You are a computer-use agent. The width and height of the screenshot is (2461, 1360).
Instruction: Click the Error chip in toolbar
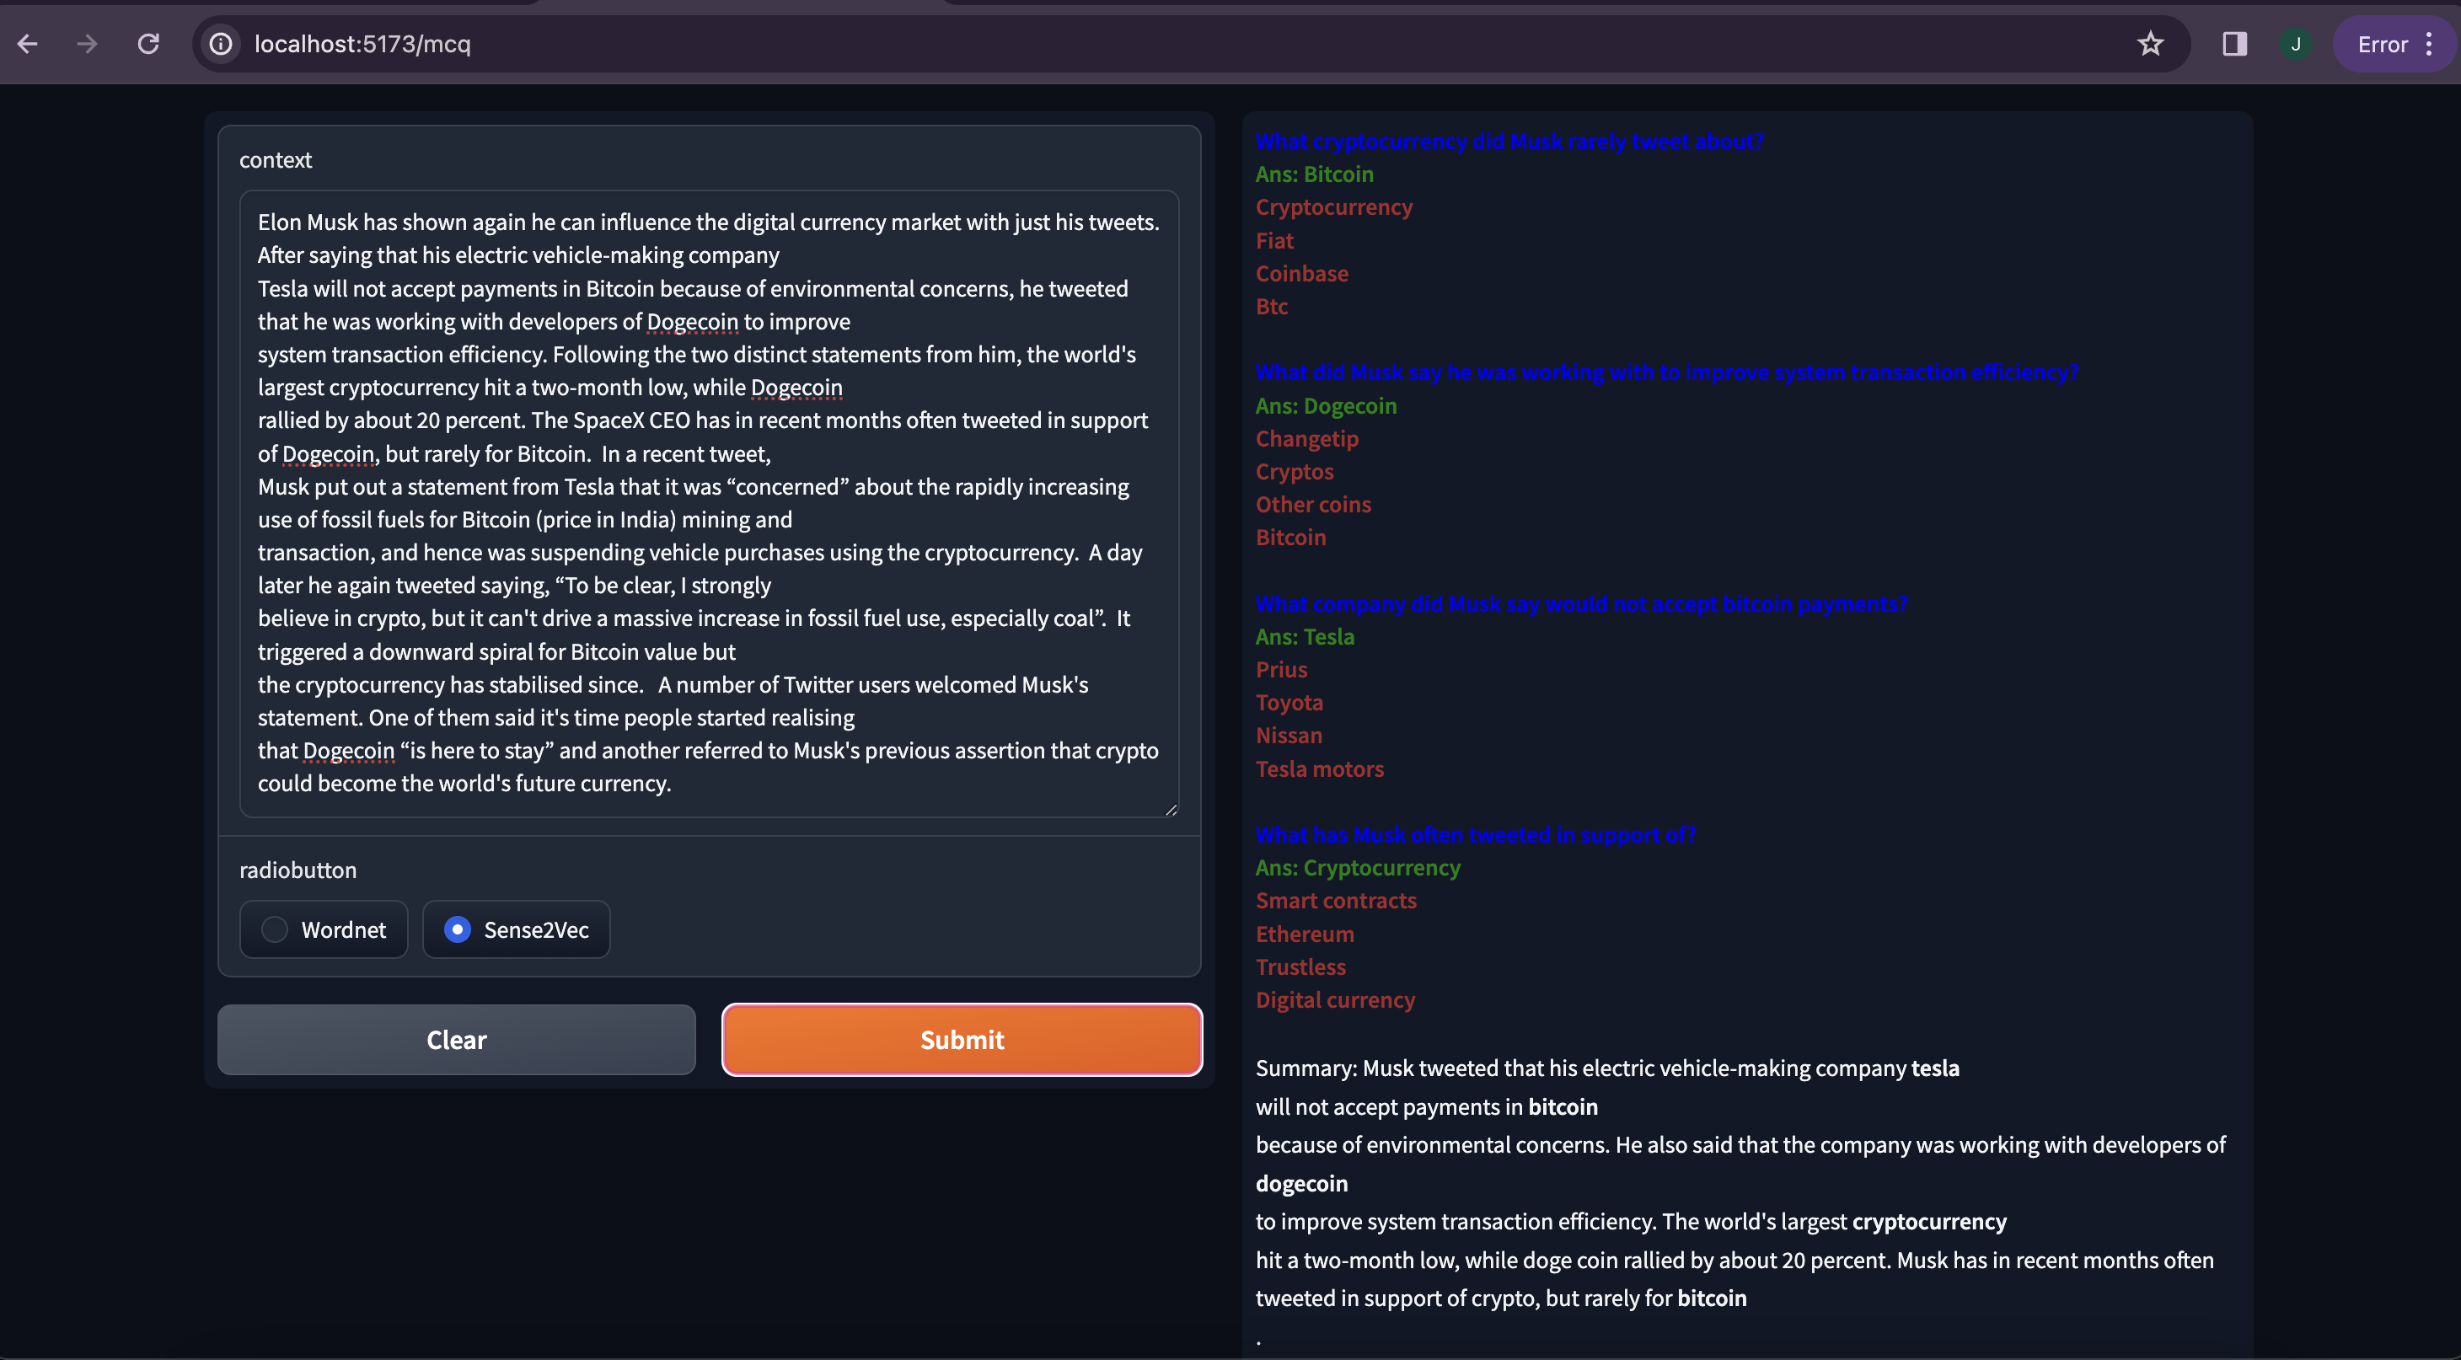tap(2382, 44)
